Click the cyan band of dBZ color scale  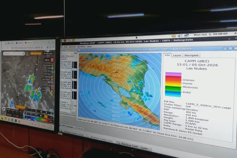[x=173, y=95]
